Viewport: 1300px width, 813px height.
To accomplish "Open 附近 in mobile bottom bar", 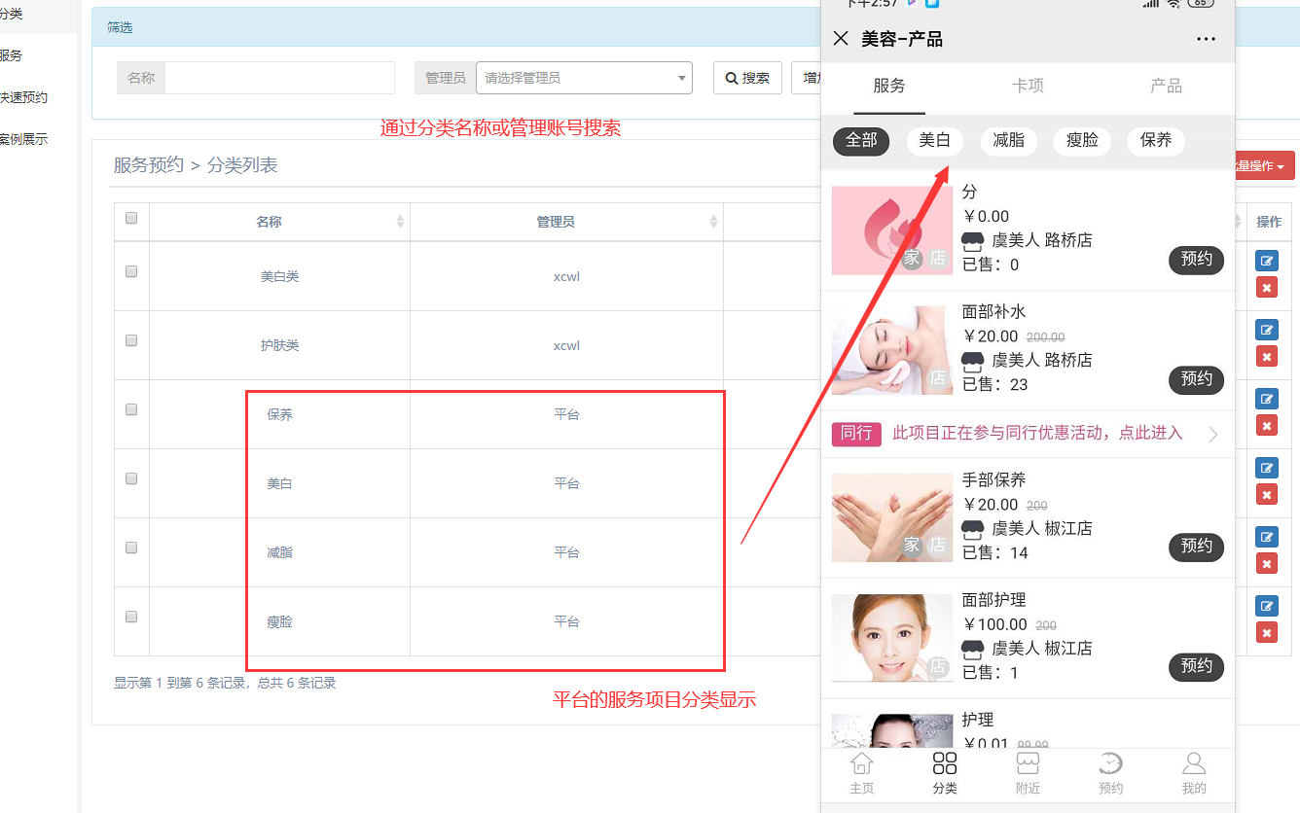I will pos(1028,774).
